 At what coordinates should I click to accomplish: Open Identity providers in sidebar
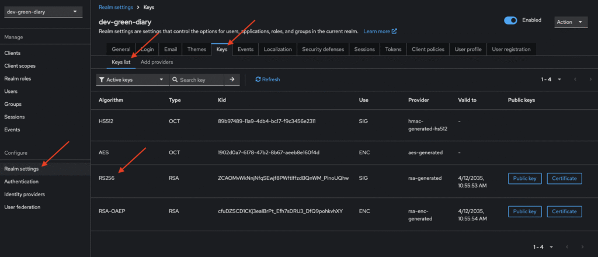tap(25, 195)
